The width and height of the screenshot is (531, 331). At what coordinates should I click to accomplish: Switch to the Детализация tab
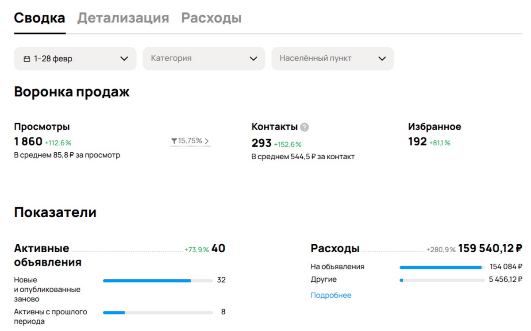(123, 18)
